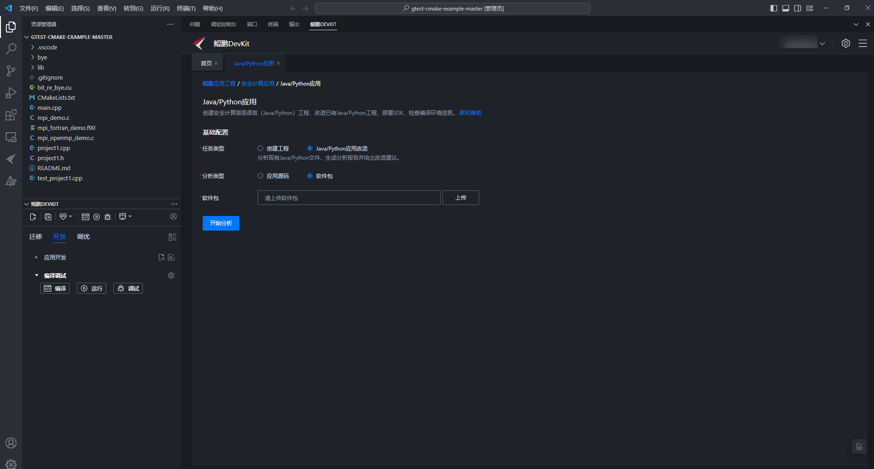
Task: Open Remote Explorer in activity bar
Action: coord(11,137)
